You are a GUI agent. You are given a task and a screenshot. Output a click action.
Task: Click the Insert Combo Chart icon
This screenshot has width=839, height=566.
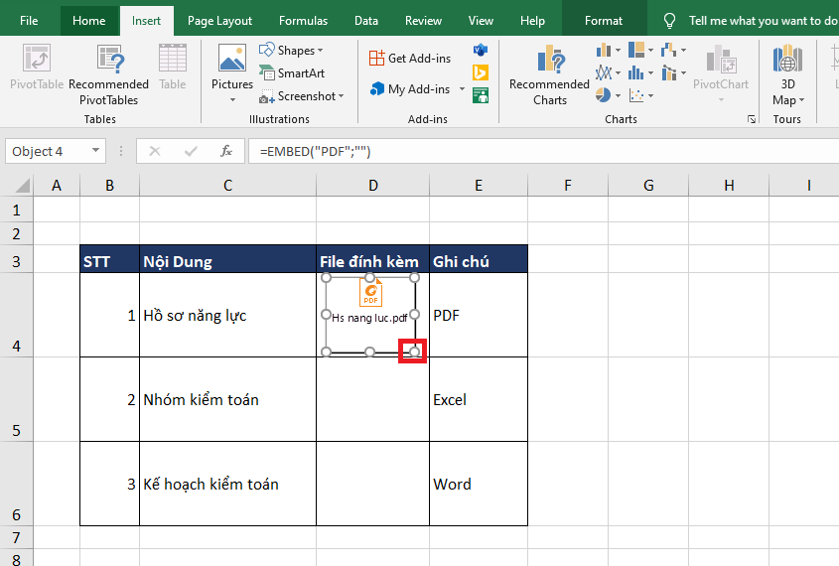click(x=669, y=72)
